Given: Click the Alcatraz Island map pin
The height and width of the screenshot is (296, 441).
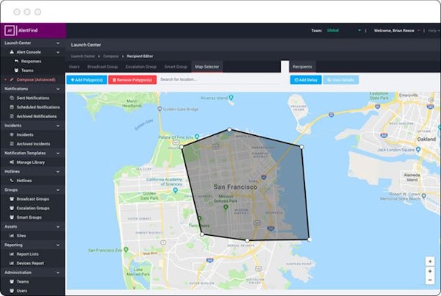Looking at the screenshot, I should [231, 97].
